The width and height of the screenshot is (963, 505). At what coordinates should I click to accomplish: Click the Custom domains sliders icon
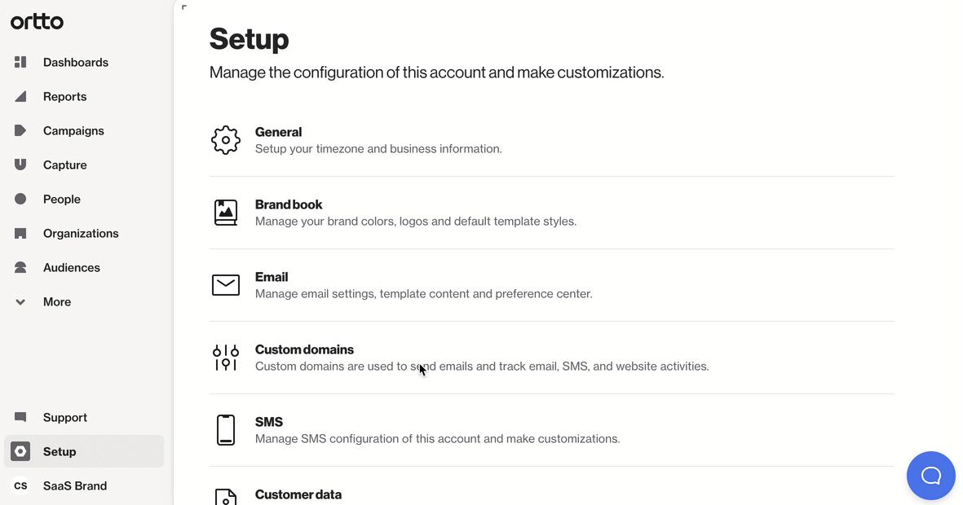[226, 358]
